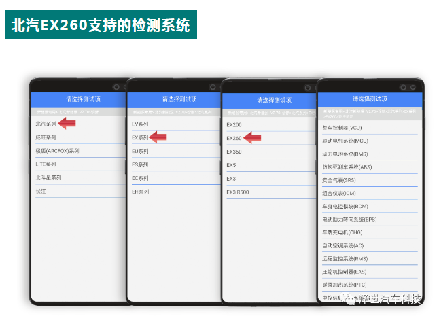
Task: Choose the 压缩机控制器(EAS) row
Action: tap(370, 272)
